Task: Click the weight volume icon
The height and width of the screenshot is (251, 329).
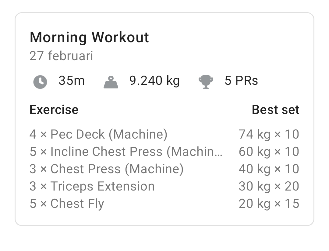Action: [x=111, y=82]
